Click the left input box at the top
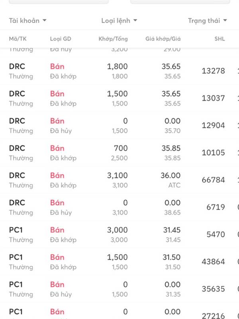Screen dimensions: 239x319 click(59, 2)
